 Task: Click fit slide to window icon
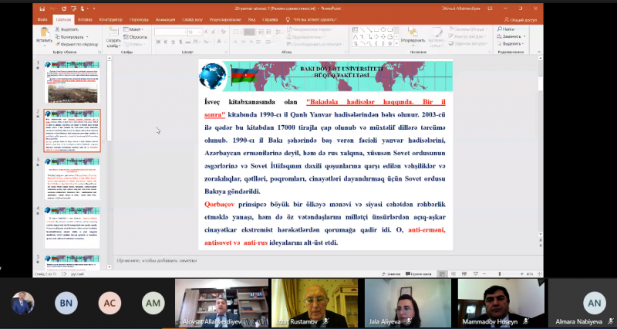539,274
